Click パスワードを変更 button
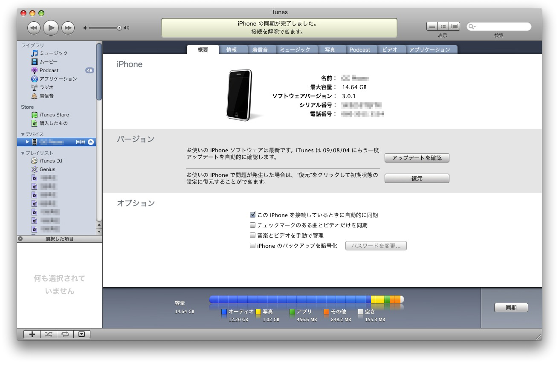 click(x=376, y=246)
